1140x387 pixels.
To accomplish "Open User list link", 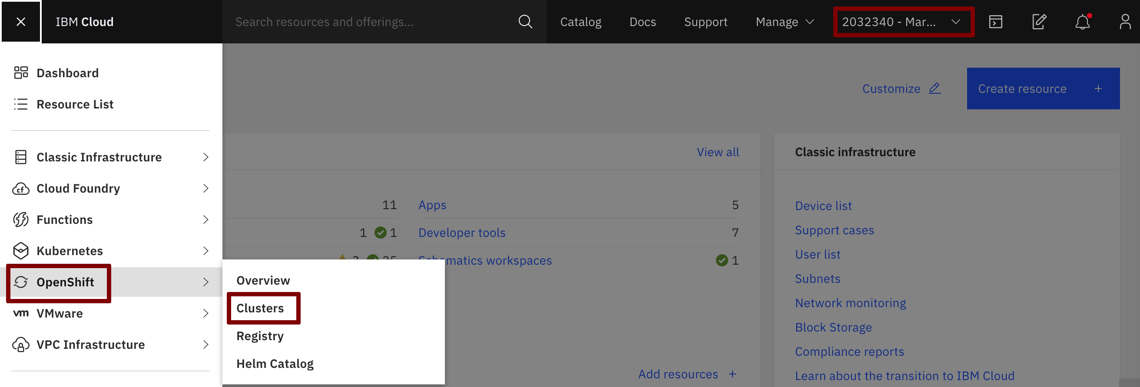I will [817, 255].
